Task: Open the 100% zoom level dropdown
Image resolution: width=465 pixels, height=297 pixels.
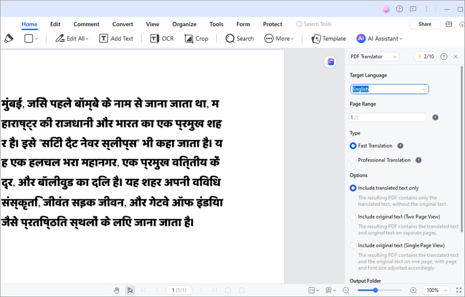Action: (437, 290)
